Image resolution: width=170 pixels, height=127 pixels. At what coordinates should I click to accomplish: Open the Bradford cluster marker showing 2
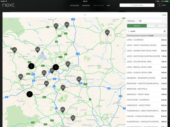tap(31, 66)
